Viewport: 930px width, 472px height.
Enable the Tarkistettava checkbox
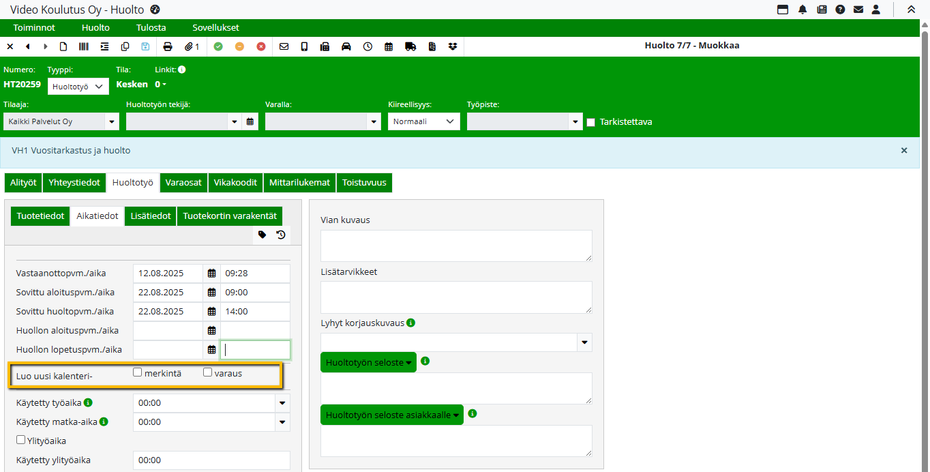pos(591,122)
